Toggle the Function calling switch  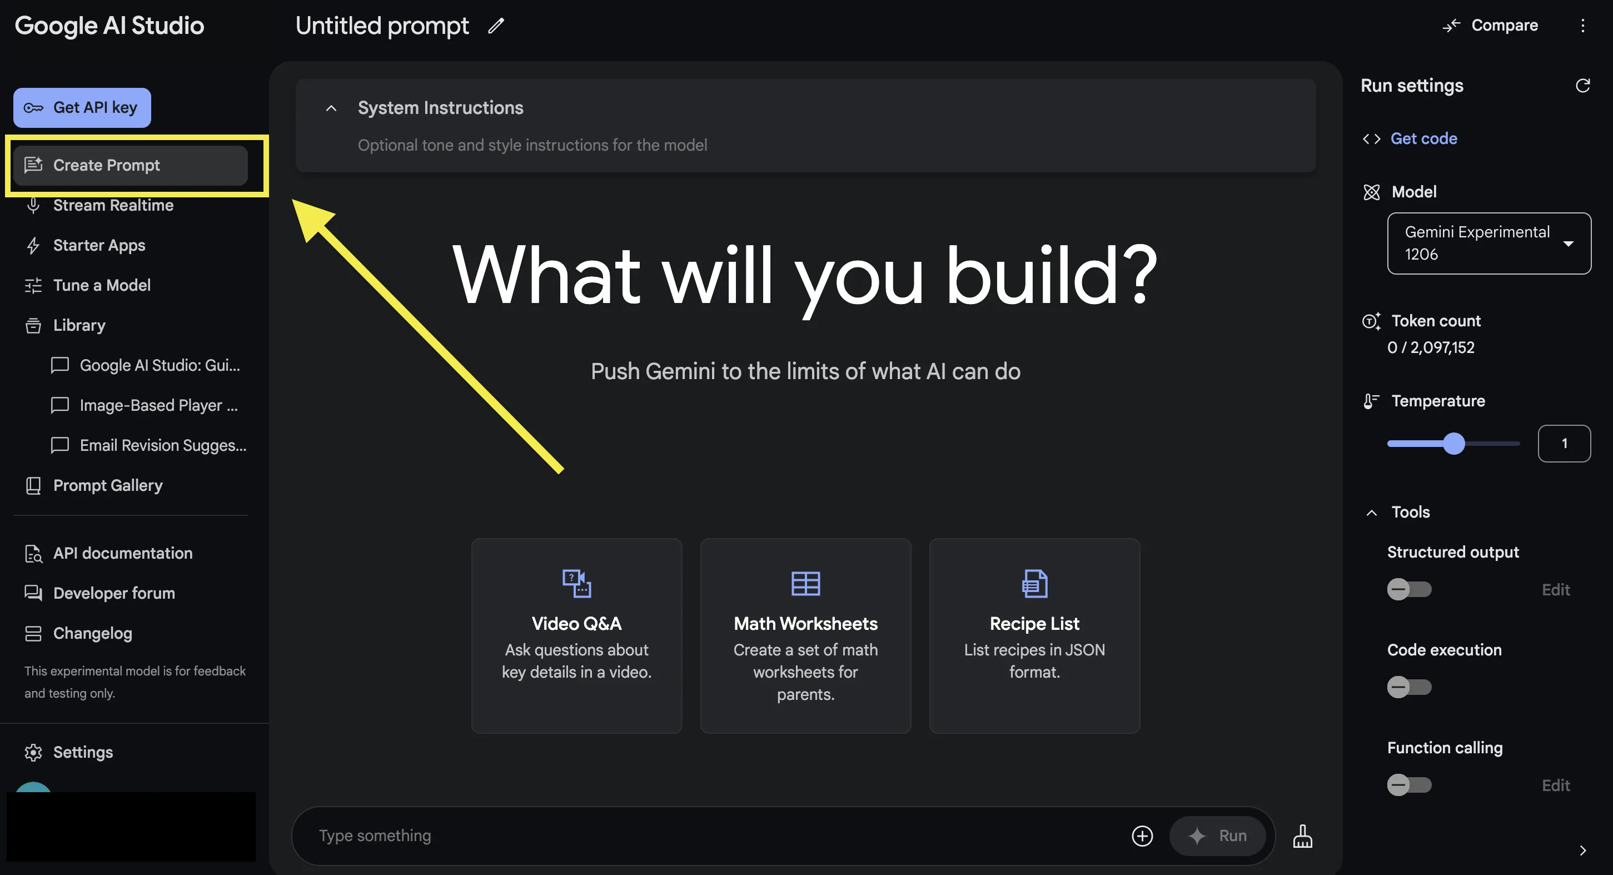coord(1408,784)
